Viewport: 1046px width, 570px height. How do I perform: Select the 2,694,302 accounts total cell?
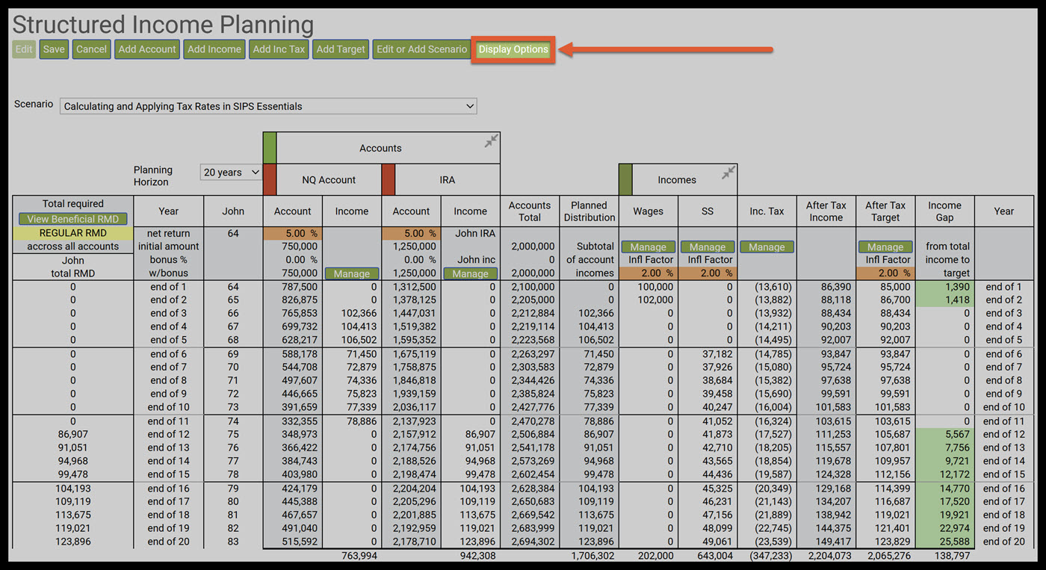coord(533,542)
